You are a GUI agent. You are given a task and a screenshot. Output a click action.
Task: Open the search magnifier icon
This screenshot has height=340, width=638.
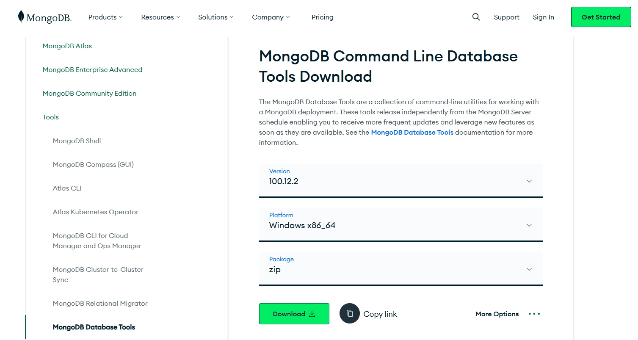476,17
